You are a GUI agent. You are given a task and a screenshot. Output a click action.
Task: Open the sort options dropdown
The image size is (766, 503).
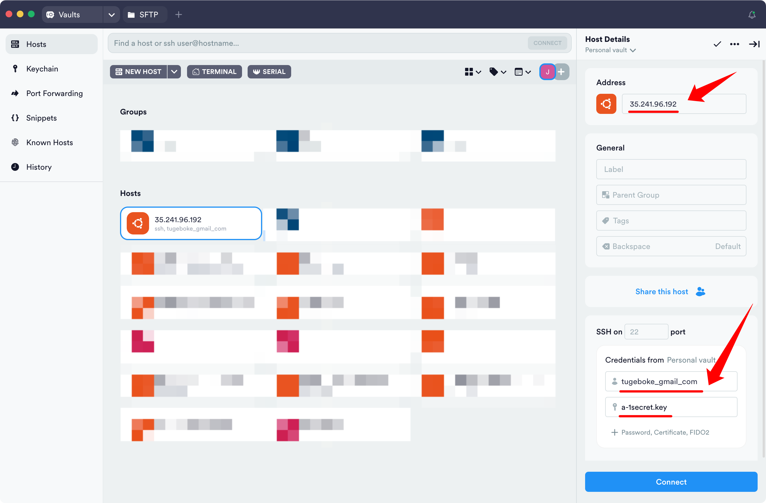[523, 72]
